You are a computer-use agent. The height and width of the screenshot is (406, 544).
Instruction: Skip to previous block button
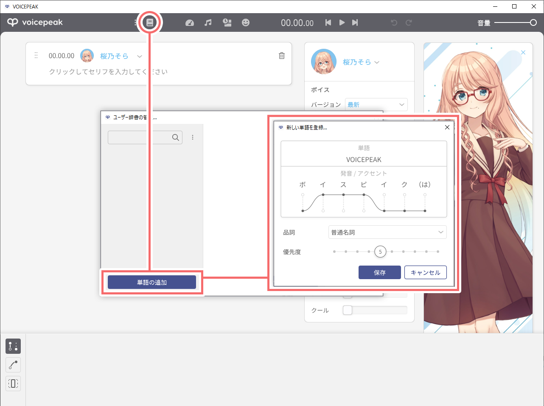[x=328, y=22]
